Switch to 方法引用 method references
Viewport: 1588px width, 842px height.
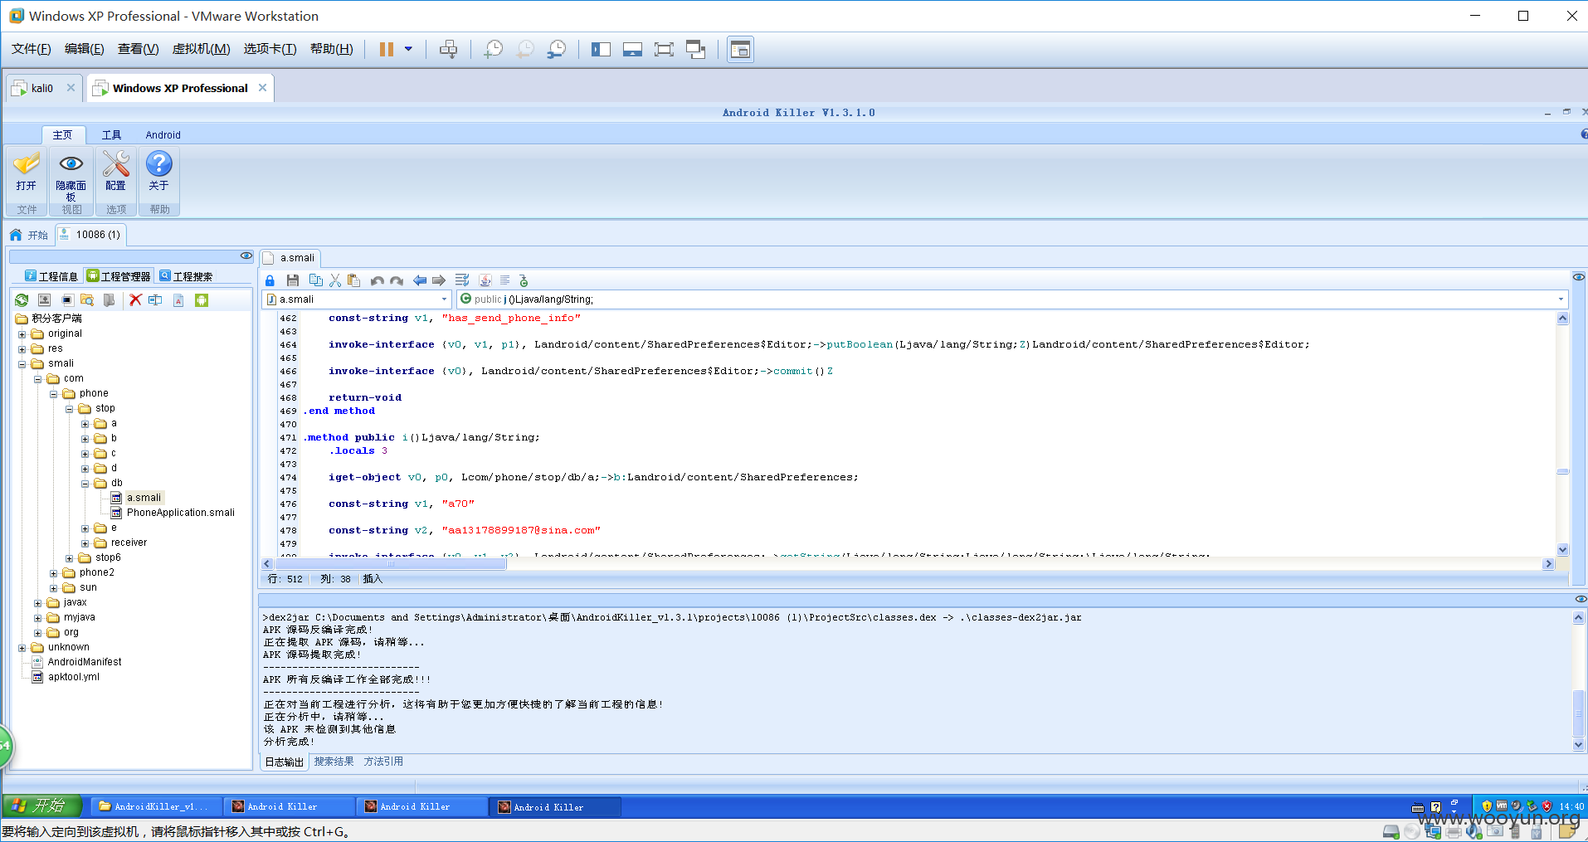(383, 762)
